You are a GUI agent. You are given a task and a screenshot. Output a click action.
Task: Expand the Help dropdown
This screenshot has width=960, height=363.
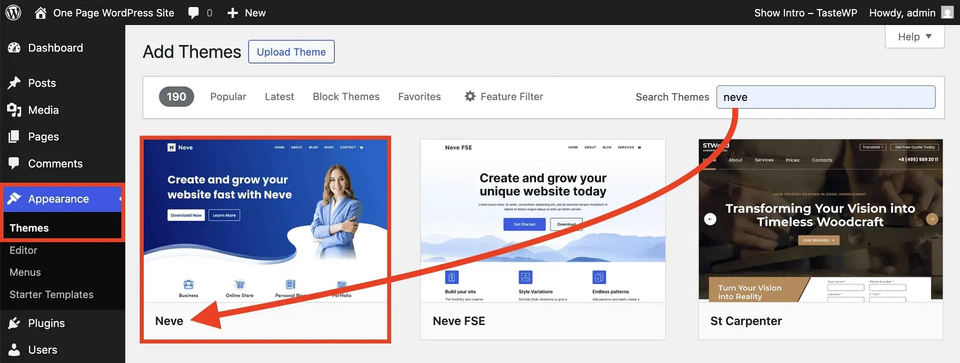pos(914,36)
